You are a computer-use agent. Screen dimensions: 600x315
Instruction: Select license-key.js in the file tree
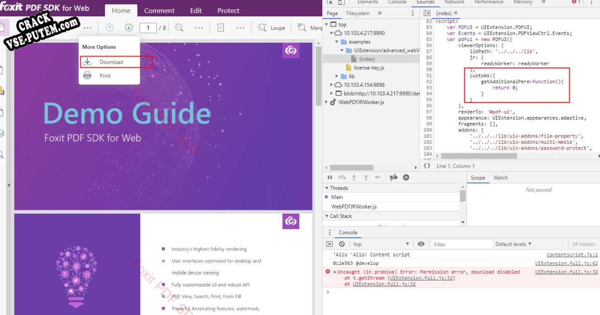coord(369,68)
